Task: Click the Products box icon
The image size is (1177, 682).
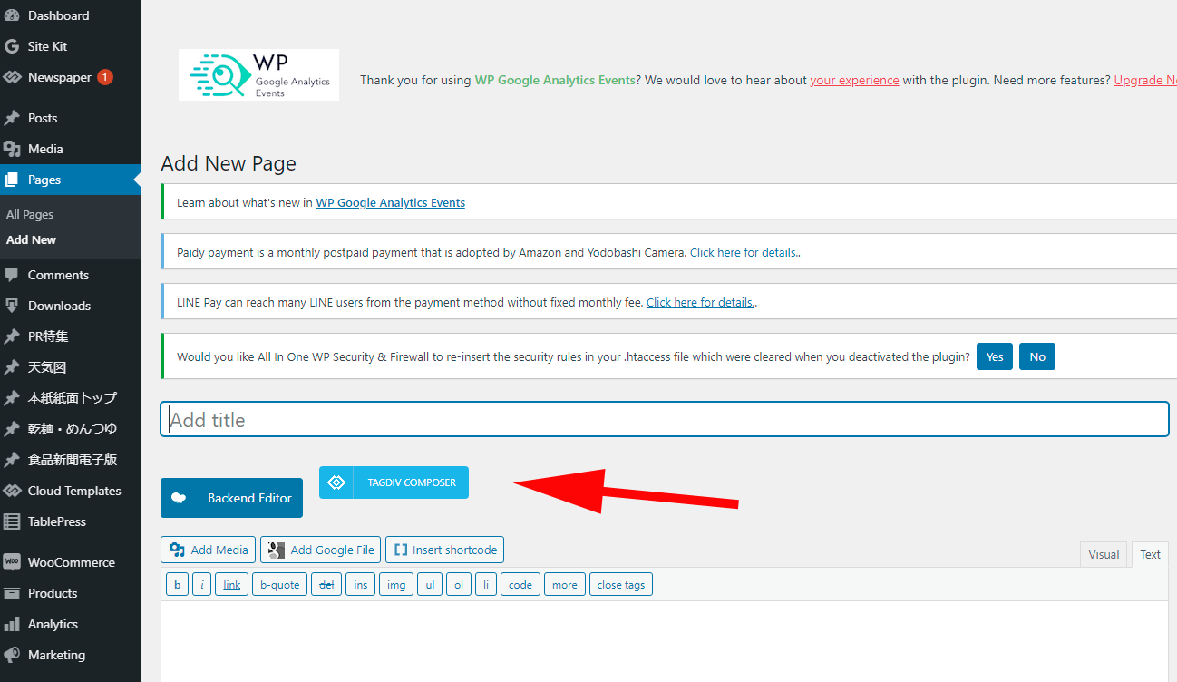Action: click(x=12, y=593)
